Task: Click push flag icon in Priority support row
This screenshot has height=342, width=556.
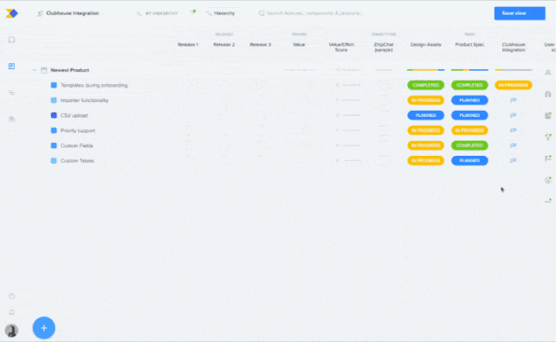Action: click(x=513, y=131)
